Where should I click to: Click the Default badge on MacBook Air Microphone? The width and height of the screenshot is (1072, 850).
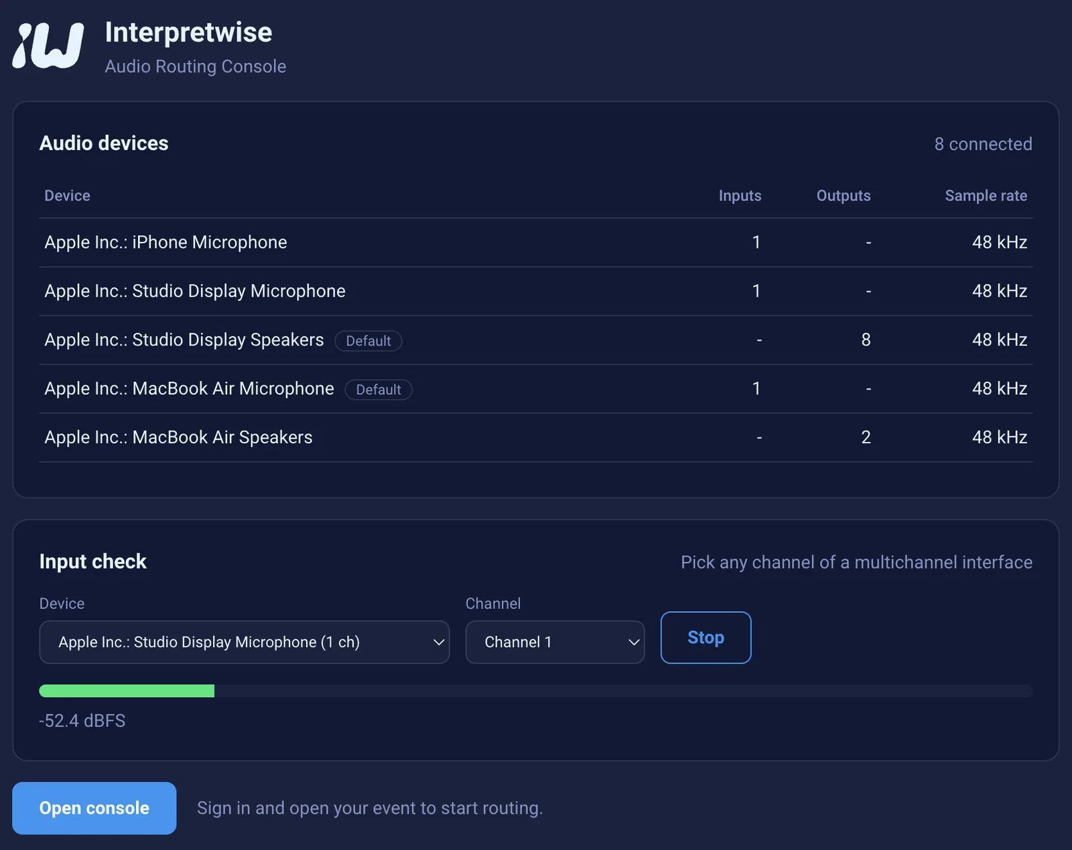[x=379, y=390]
